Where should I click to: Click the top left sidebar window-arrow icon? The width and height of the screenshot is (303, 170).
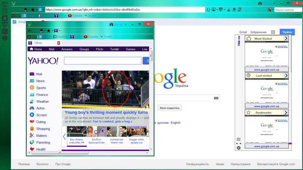[x=5, y=5]
